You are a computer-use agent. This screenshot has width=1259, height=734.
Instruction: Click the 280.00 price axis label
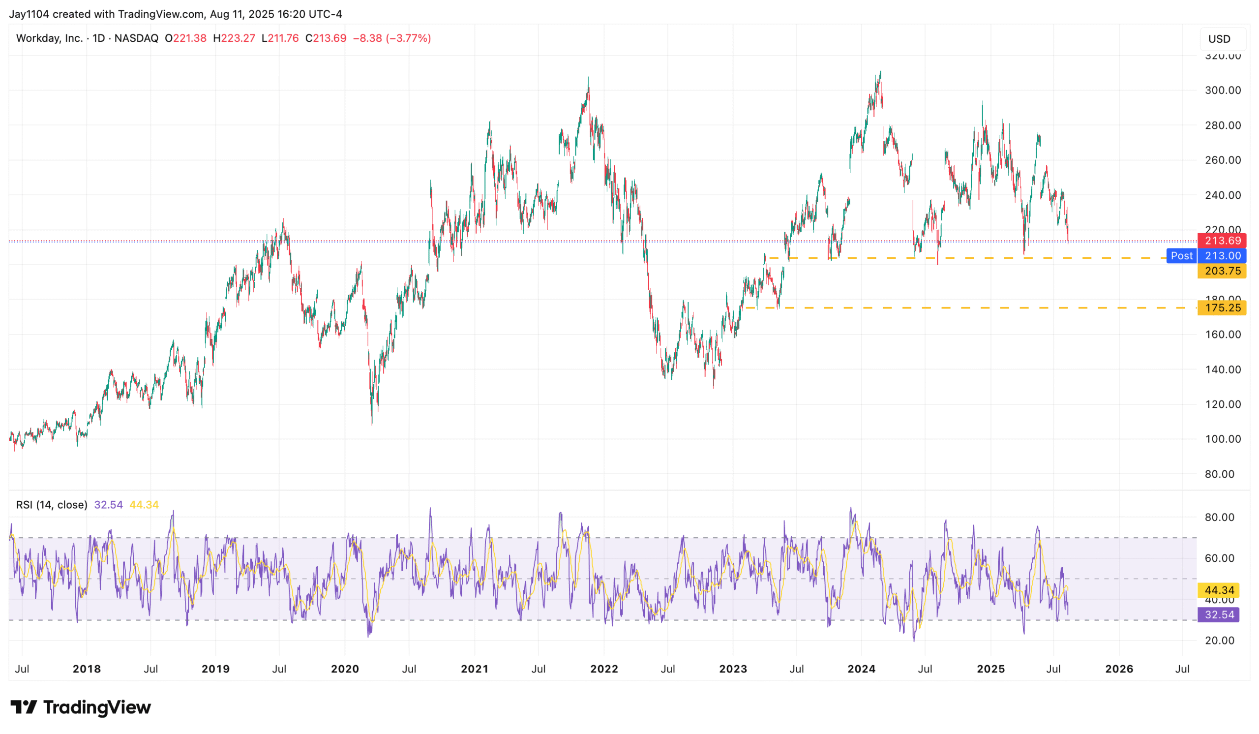click(1223, 125)
